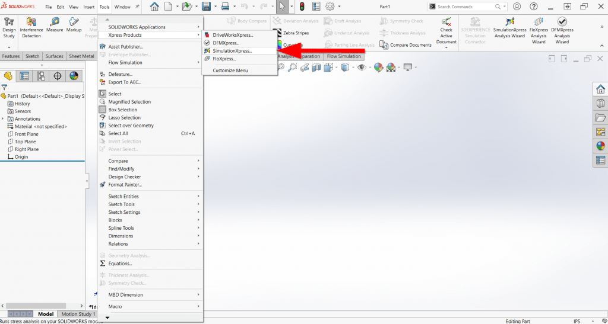Open the Markup tool
Screen dimensions: 608x324
(74, 25)
